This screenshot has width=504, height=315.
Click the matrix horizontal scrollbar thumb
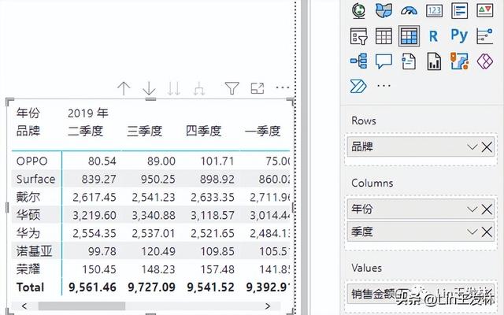tap(82, 306)
